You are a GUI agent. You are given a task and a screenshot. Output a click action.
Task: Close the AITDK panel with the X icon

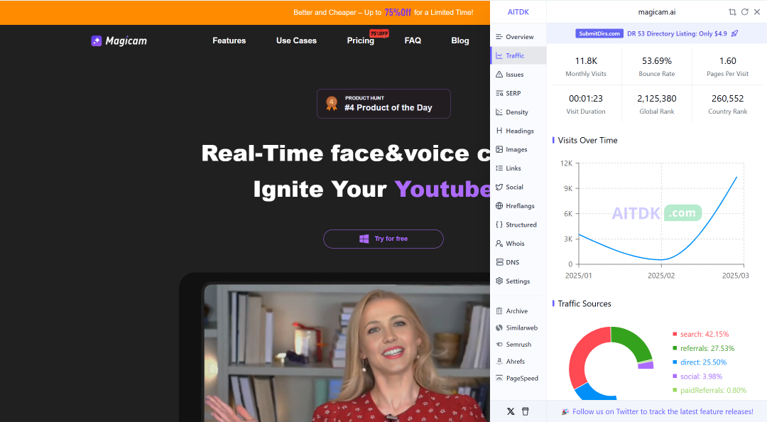click(x=757, y=12)
